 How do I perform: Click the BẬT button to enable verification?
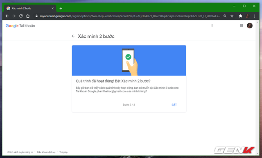pos(174,105)
